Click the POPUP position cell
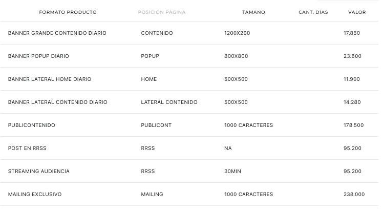Screen dimensions: 383x215 click(150, 56)
